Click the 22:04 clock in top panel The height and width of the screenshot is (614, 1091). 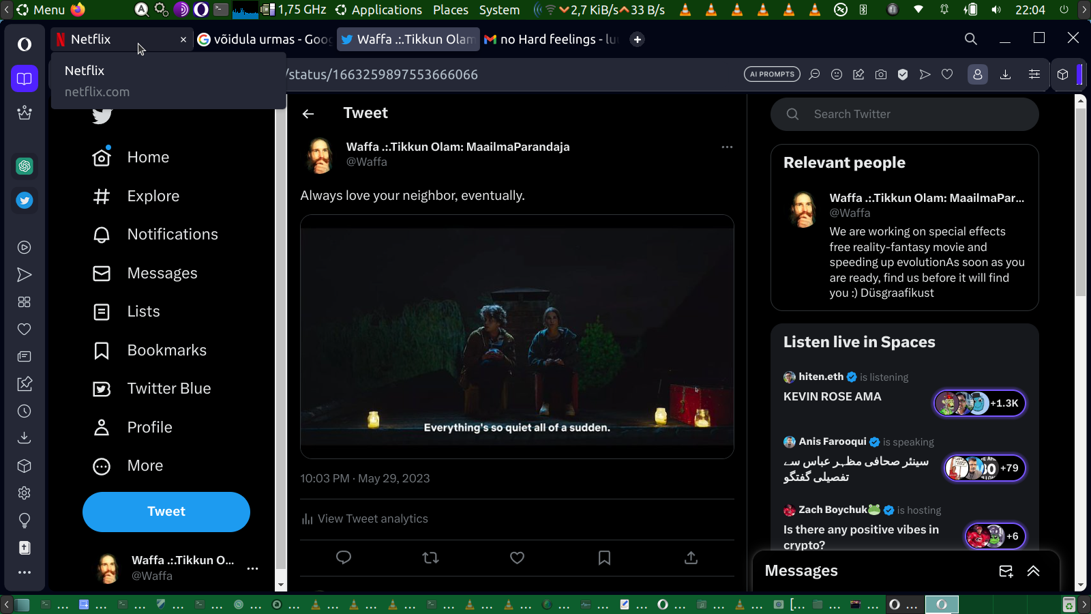(1030, 10)
